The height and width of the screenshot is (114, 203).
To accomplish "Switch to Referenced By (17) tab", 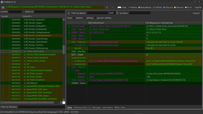I will pyautogui.click(x=82, y=107).
